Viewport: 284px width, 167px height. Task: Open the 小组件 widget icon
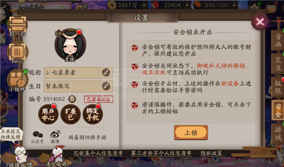[18, 80]
